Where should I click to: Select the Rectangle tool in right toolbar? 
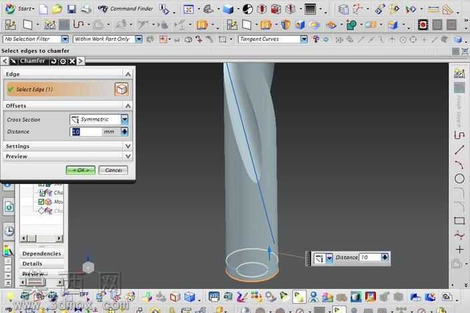[x=459, y=221]
